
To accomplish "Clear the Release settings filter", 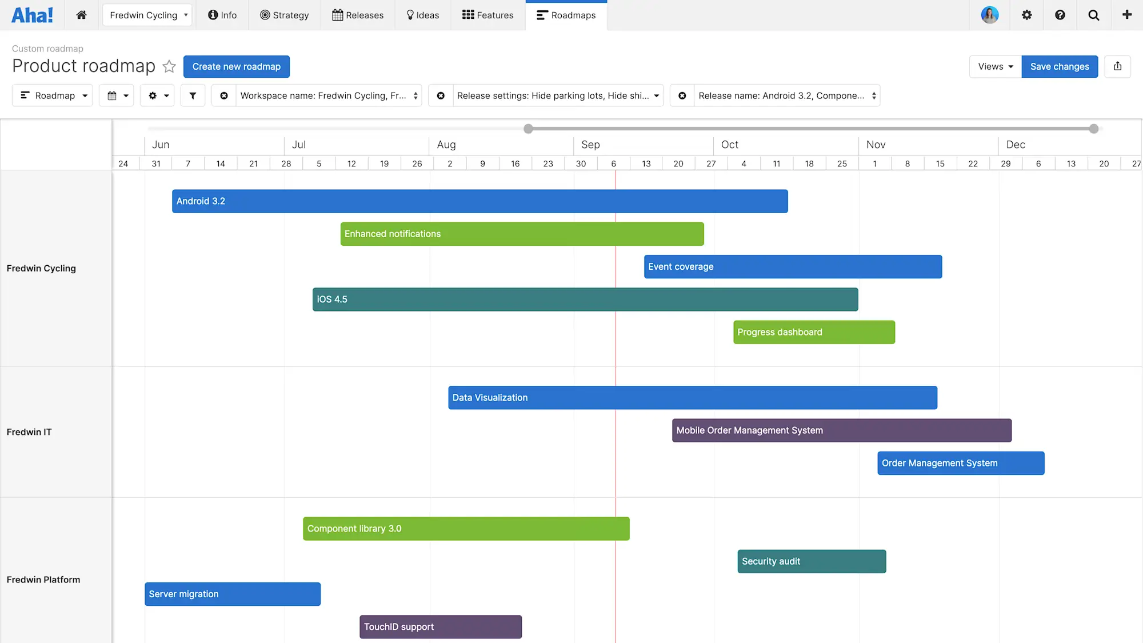I will click(441, 95).
